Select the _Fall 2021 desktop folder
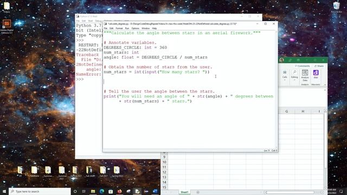Screen dimensions: 347x195 click(x=103, y=172)
